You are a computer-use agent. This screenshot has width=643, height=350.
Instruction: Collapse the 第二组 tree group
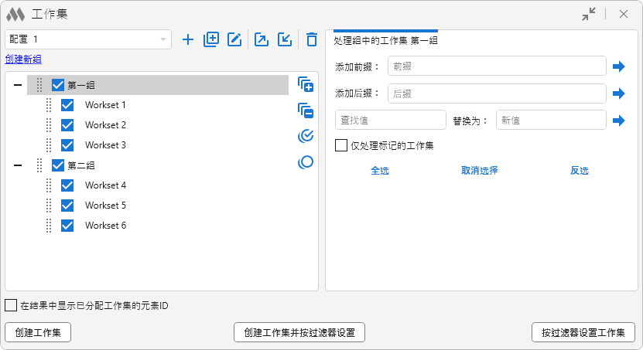click(x=18, y=165)
